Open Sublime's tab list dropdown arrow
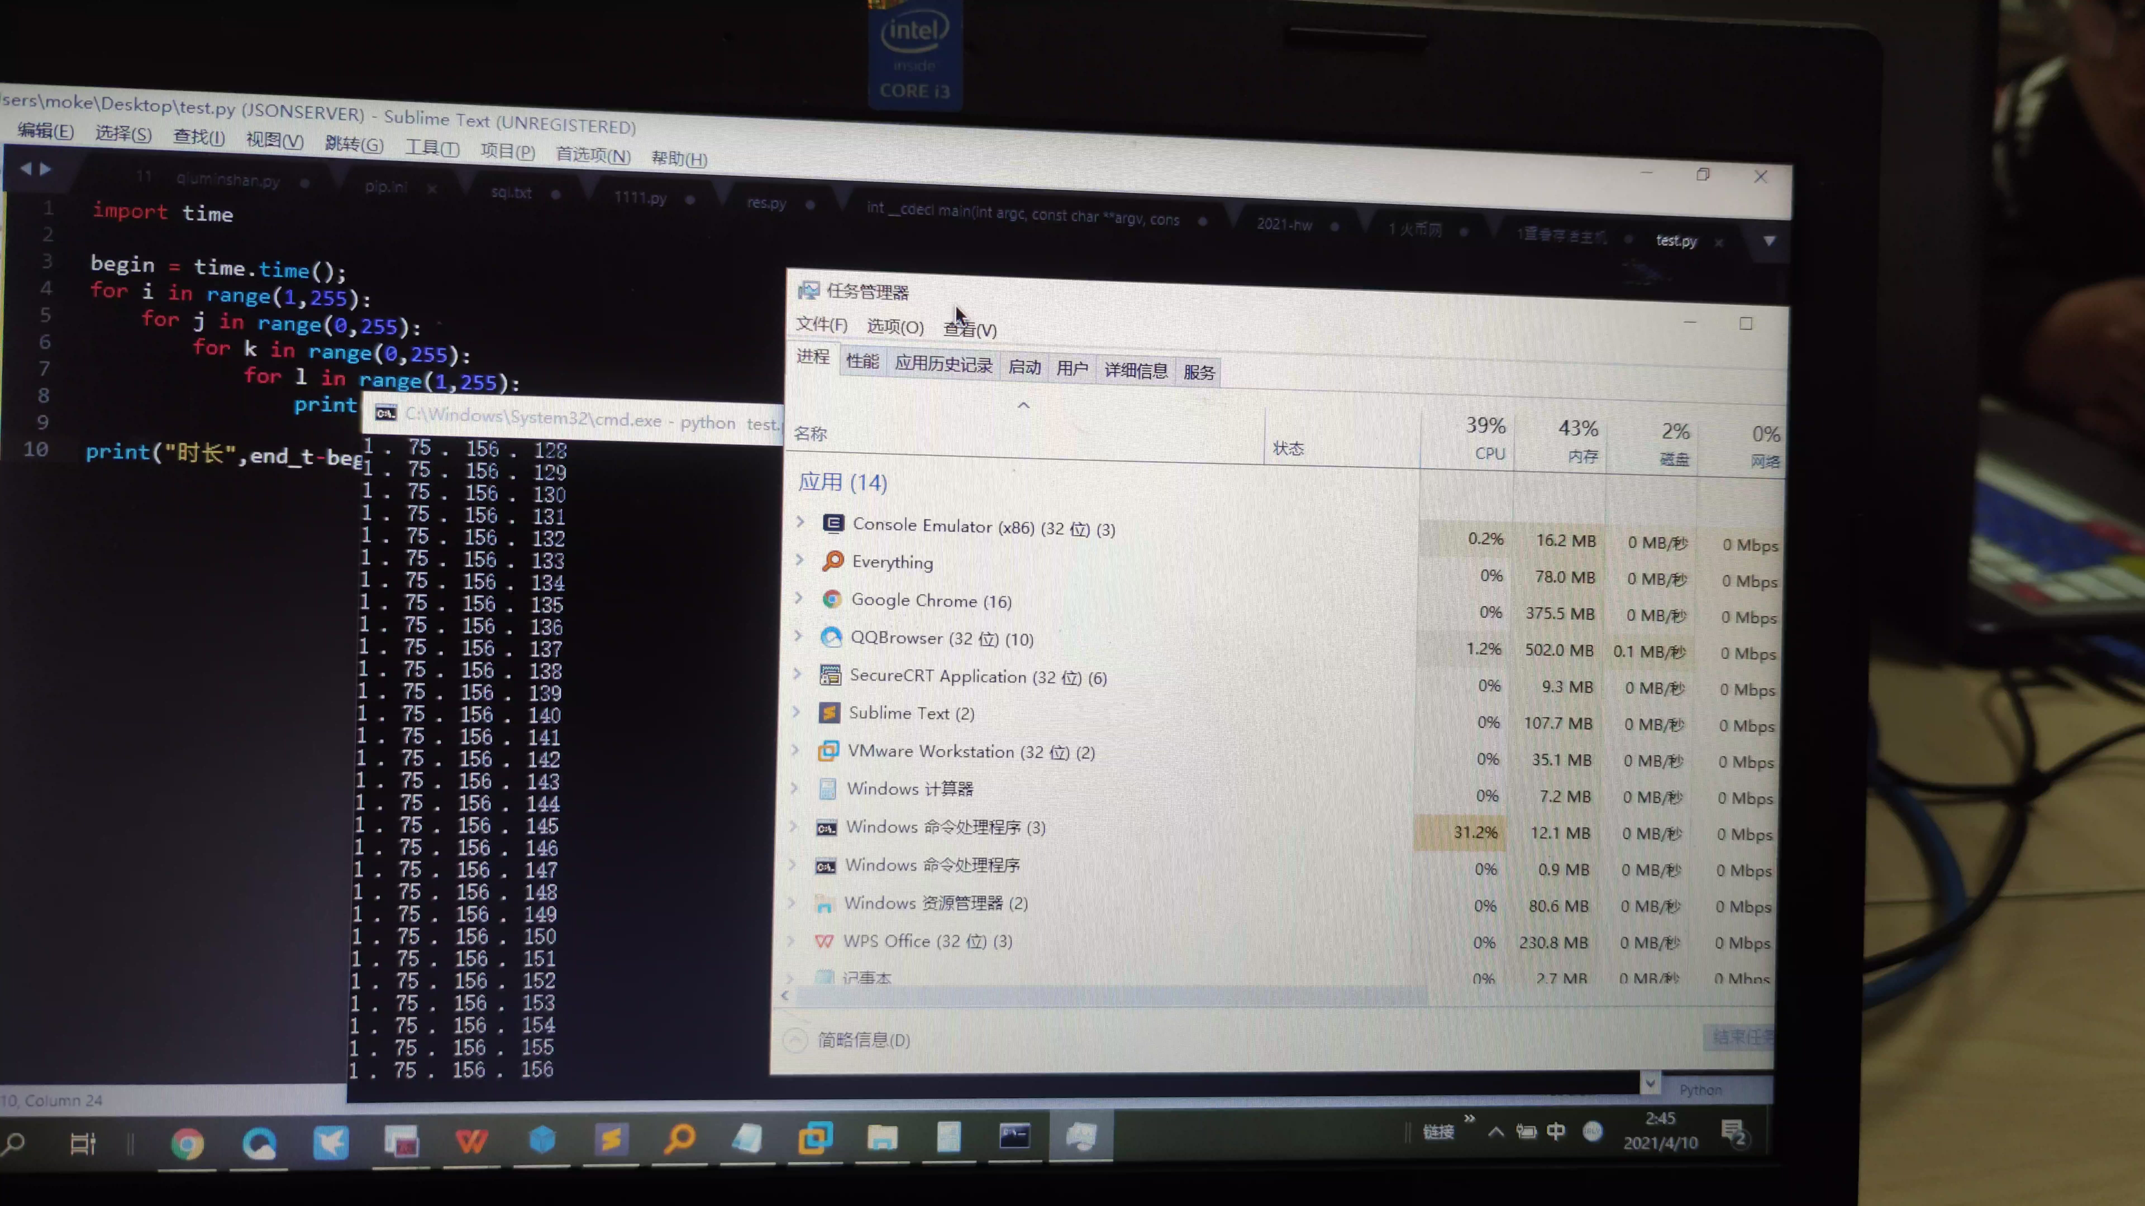2145x1206 pixels. click(x=1769, y=241)
